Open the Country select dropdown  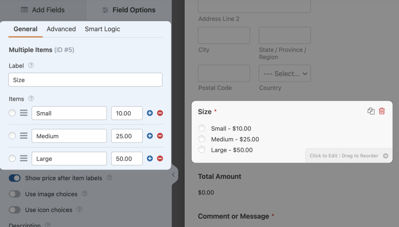[284, 73]
